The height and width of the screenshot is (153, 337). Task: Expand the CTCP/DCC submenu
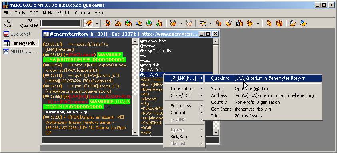tap(184, 95)
